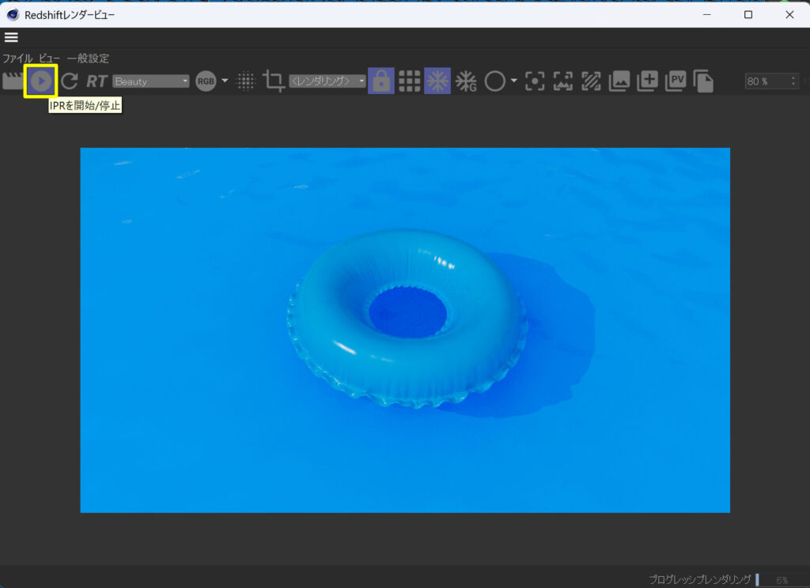Expand the circle icon dropdown arrow
Viewport: 810px width, 588px height.
pyautogui.click(x=513, y=81)
